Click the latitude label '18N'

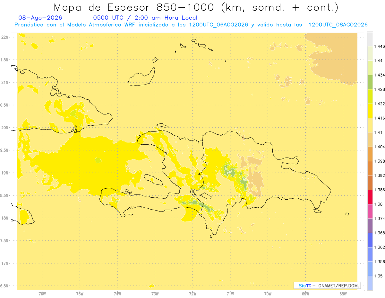pos(5,218)
